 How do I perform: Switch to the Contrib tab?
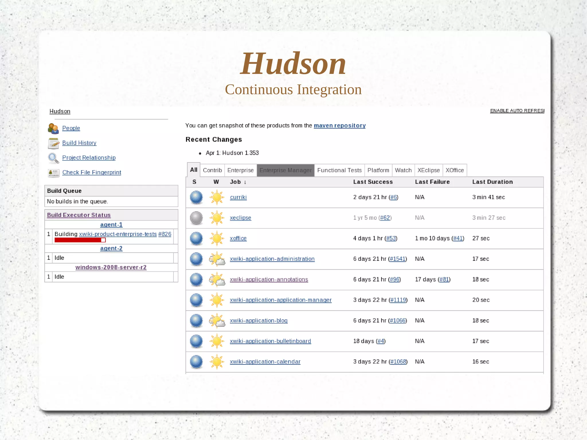(212, 170)
